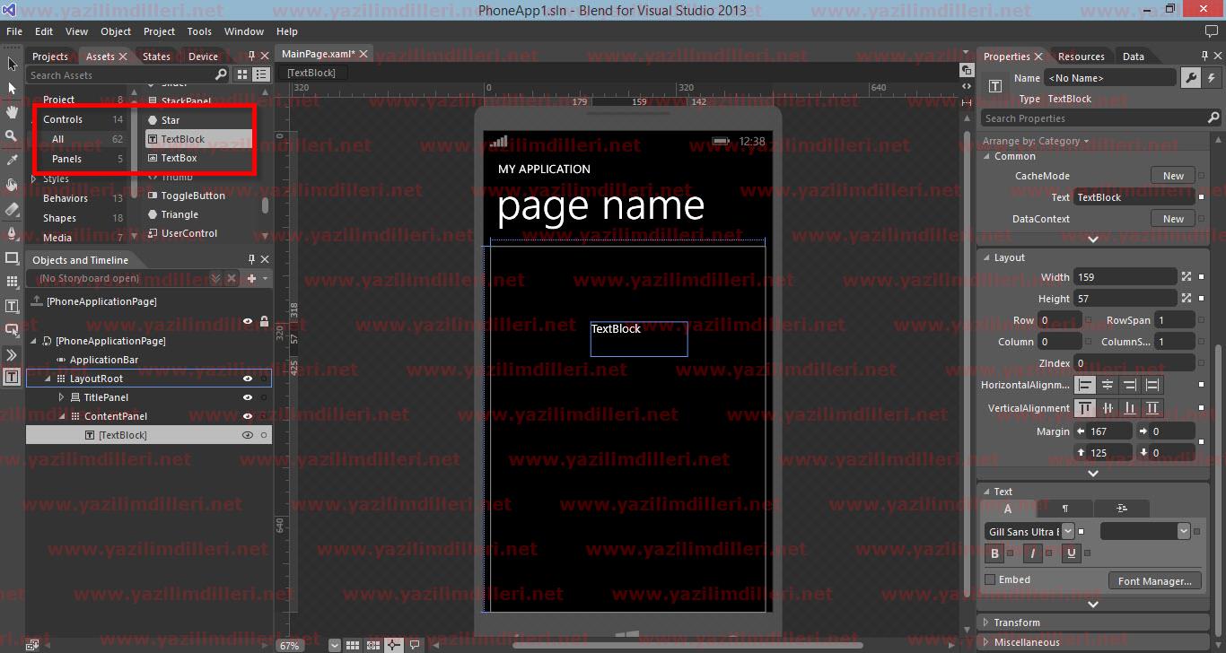Image resolution: width=1226 pixels, height=653 pixels.
Task: Select the Paragraph text tab
Action: 1065,509
